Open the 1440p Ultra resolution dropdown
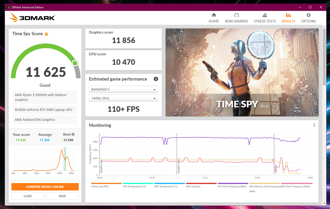 (123, 98)
